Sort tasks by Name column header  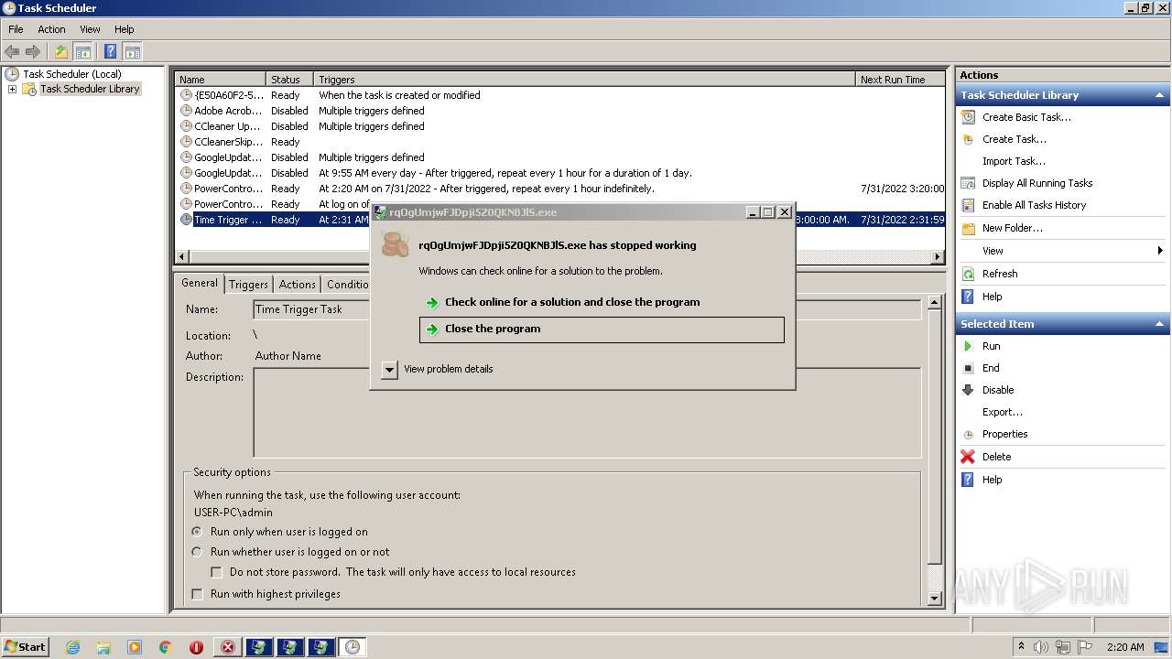tap(221, 80)
